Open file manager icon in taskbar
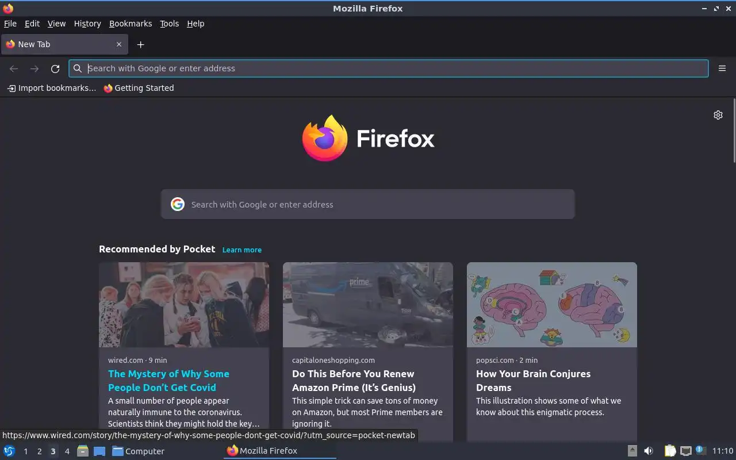 [x=83, y=451]
